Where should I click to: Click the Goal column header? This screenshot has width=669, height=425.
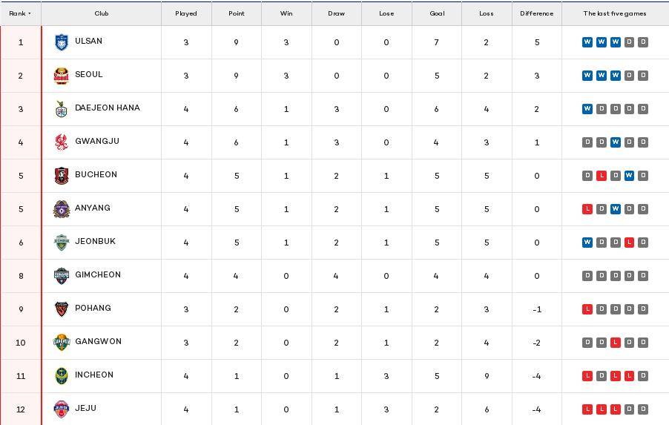point(436,14)
